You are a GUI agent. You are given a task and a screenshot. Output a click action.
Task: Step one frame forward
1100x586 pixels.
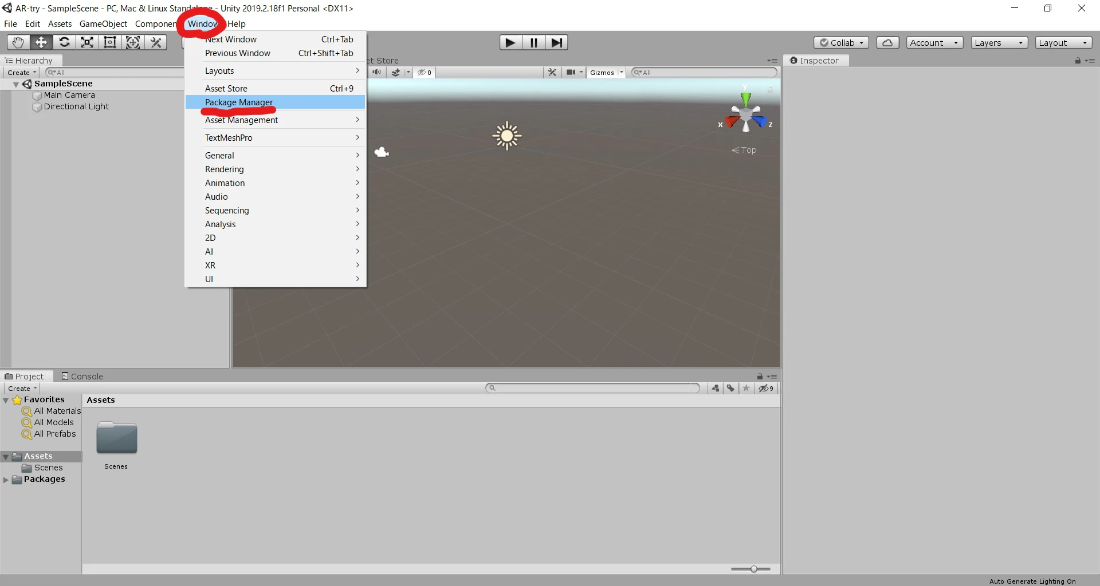click(556, 42)
